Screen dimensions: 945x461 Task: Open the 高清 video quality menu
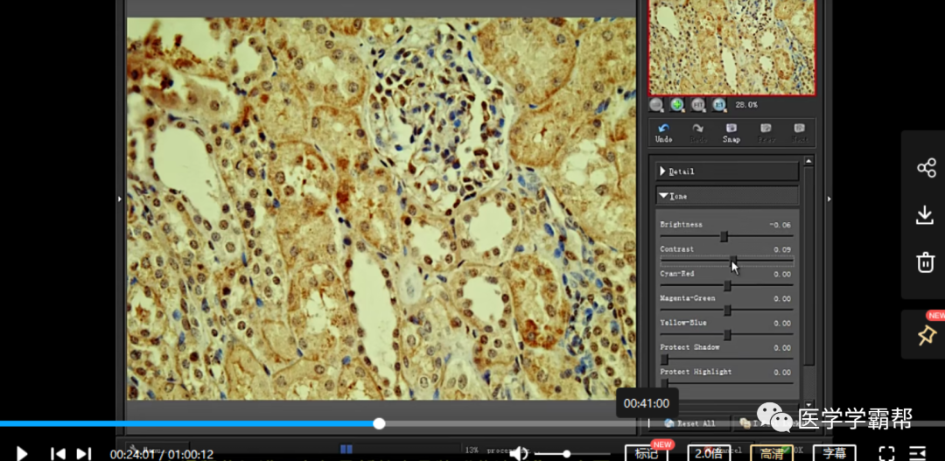[x=772, y=453]
